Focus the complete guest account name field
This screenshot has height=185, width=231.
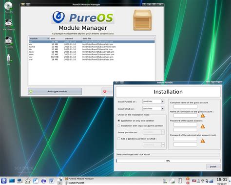185,106
